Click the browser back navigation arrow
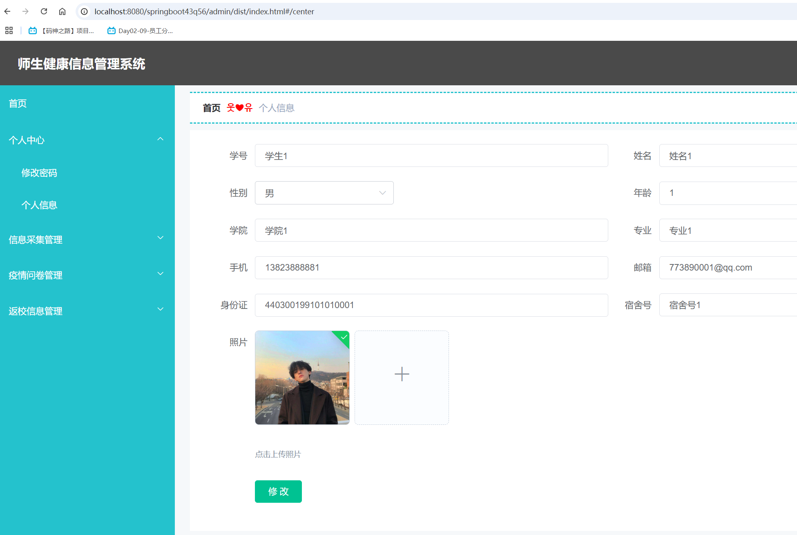This screenshot has width=797, height=535. tap(7, 11)
